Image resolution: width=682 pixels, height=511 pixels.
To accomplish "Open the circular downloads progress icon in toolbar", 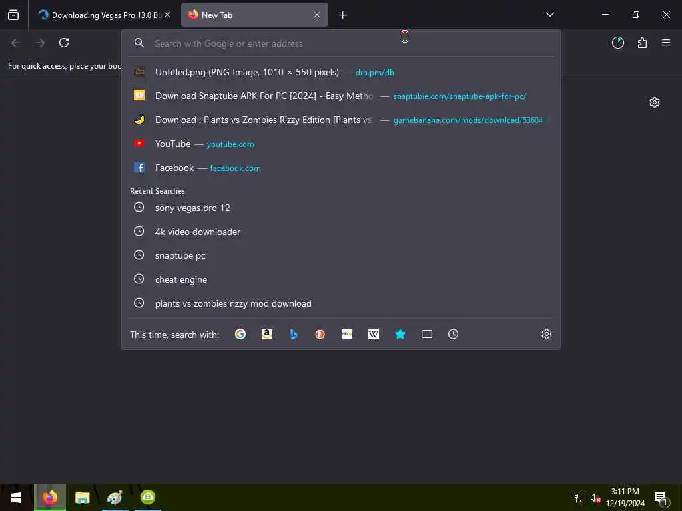I will [617, 43].
